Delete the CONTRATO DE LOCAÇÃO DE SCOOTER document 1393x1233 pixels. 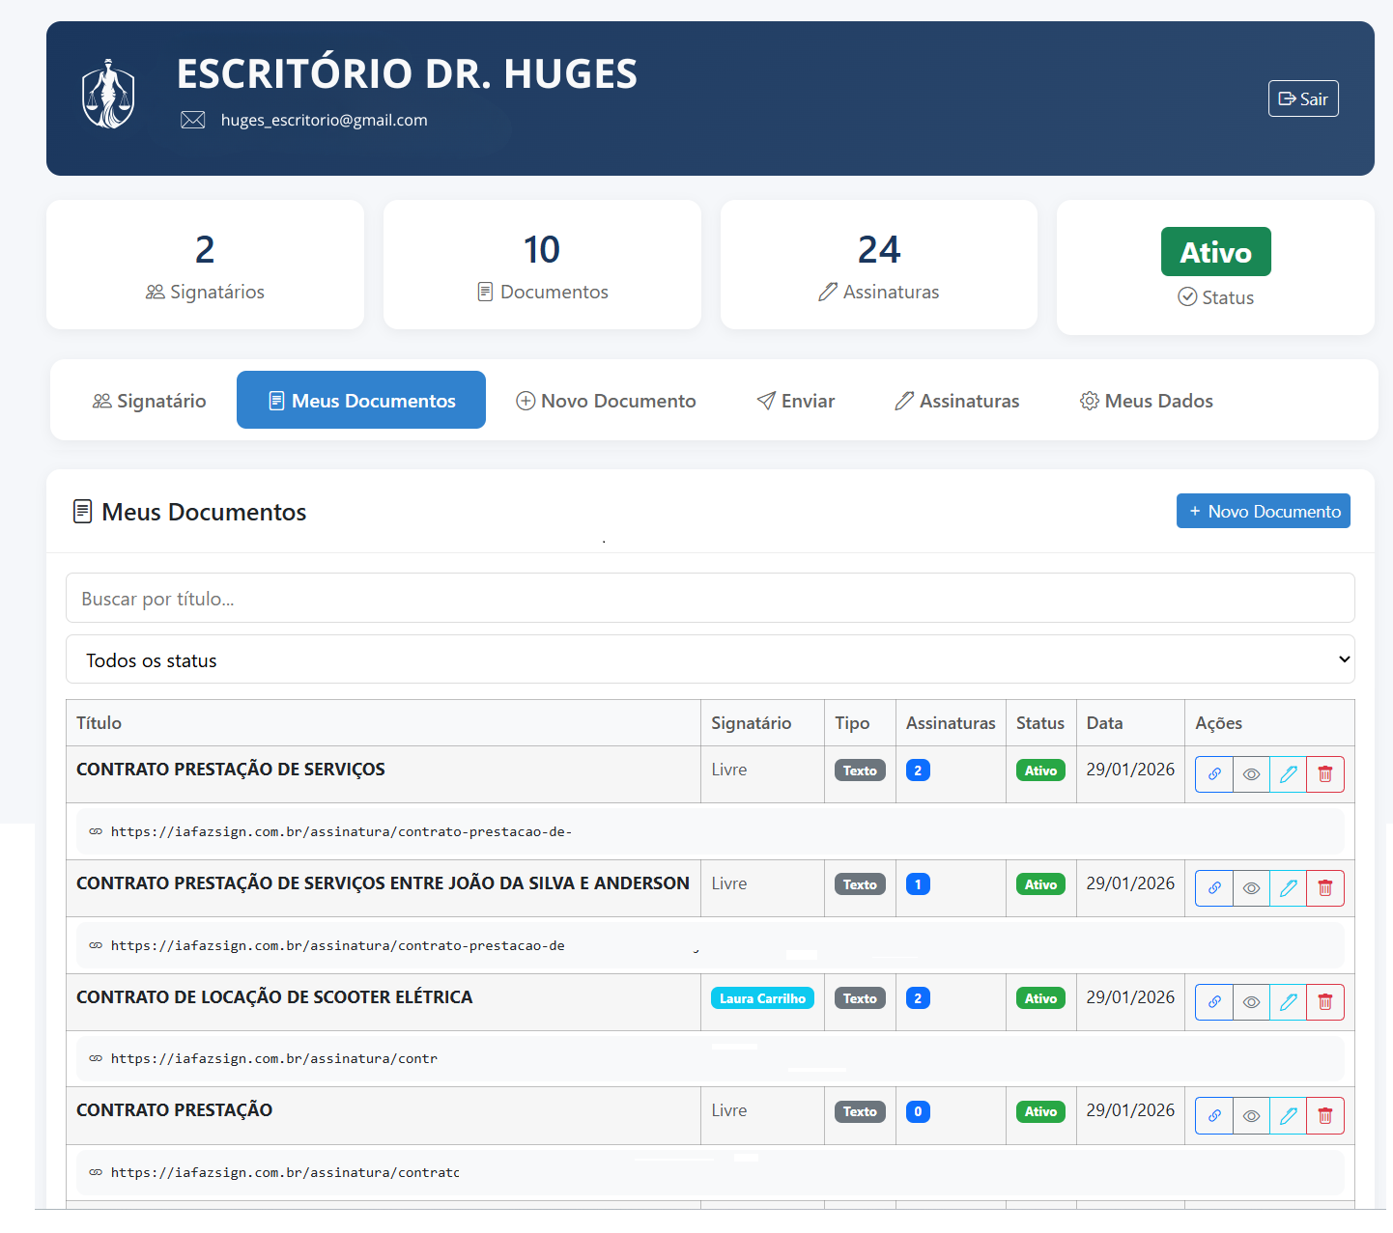coord(1324,1002)
